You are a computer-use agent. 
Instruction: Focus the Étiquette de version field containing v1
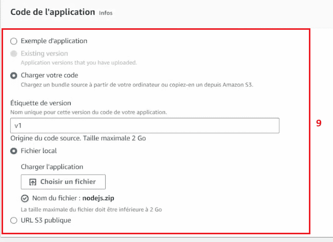tap(145, 125)
